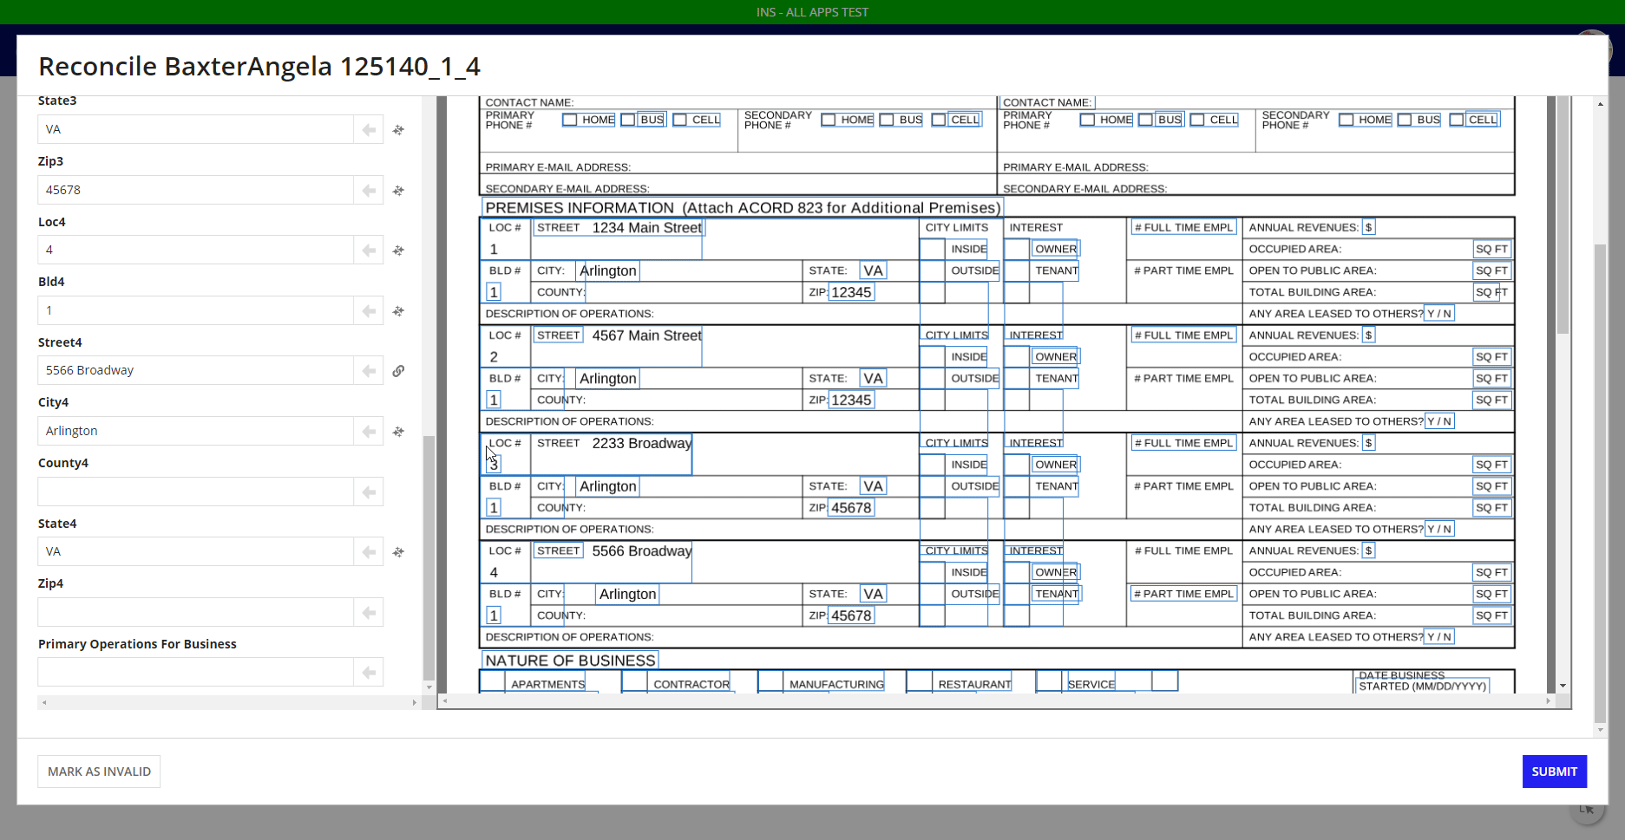Click the arrow icon beside County4 field
This screenshot has width=1625, height=840.
click(369, 492)
